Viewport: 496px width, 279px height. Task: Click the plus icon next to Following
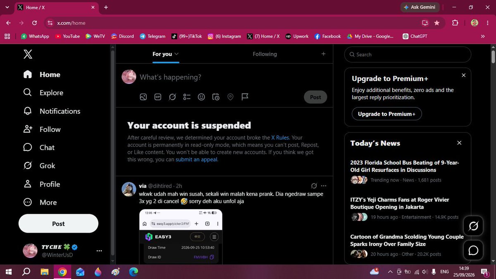[323, 54]
